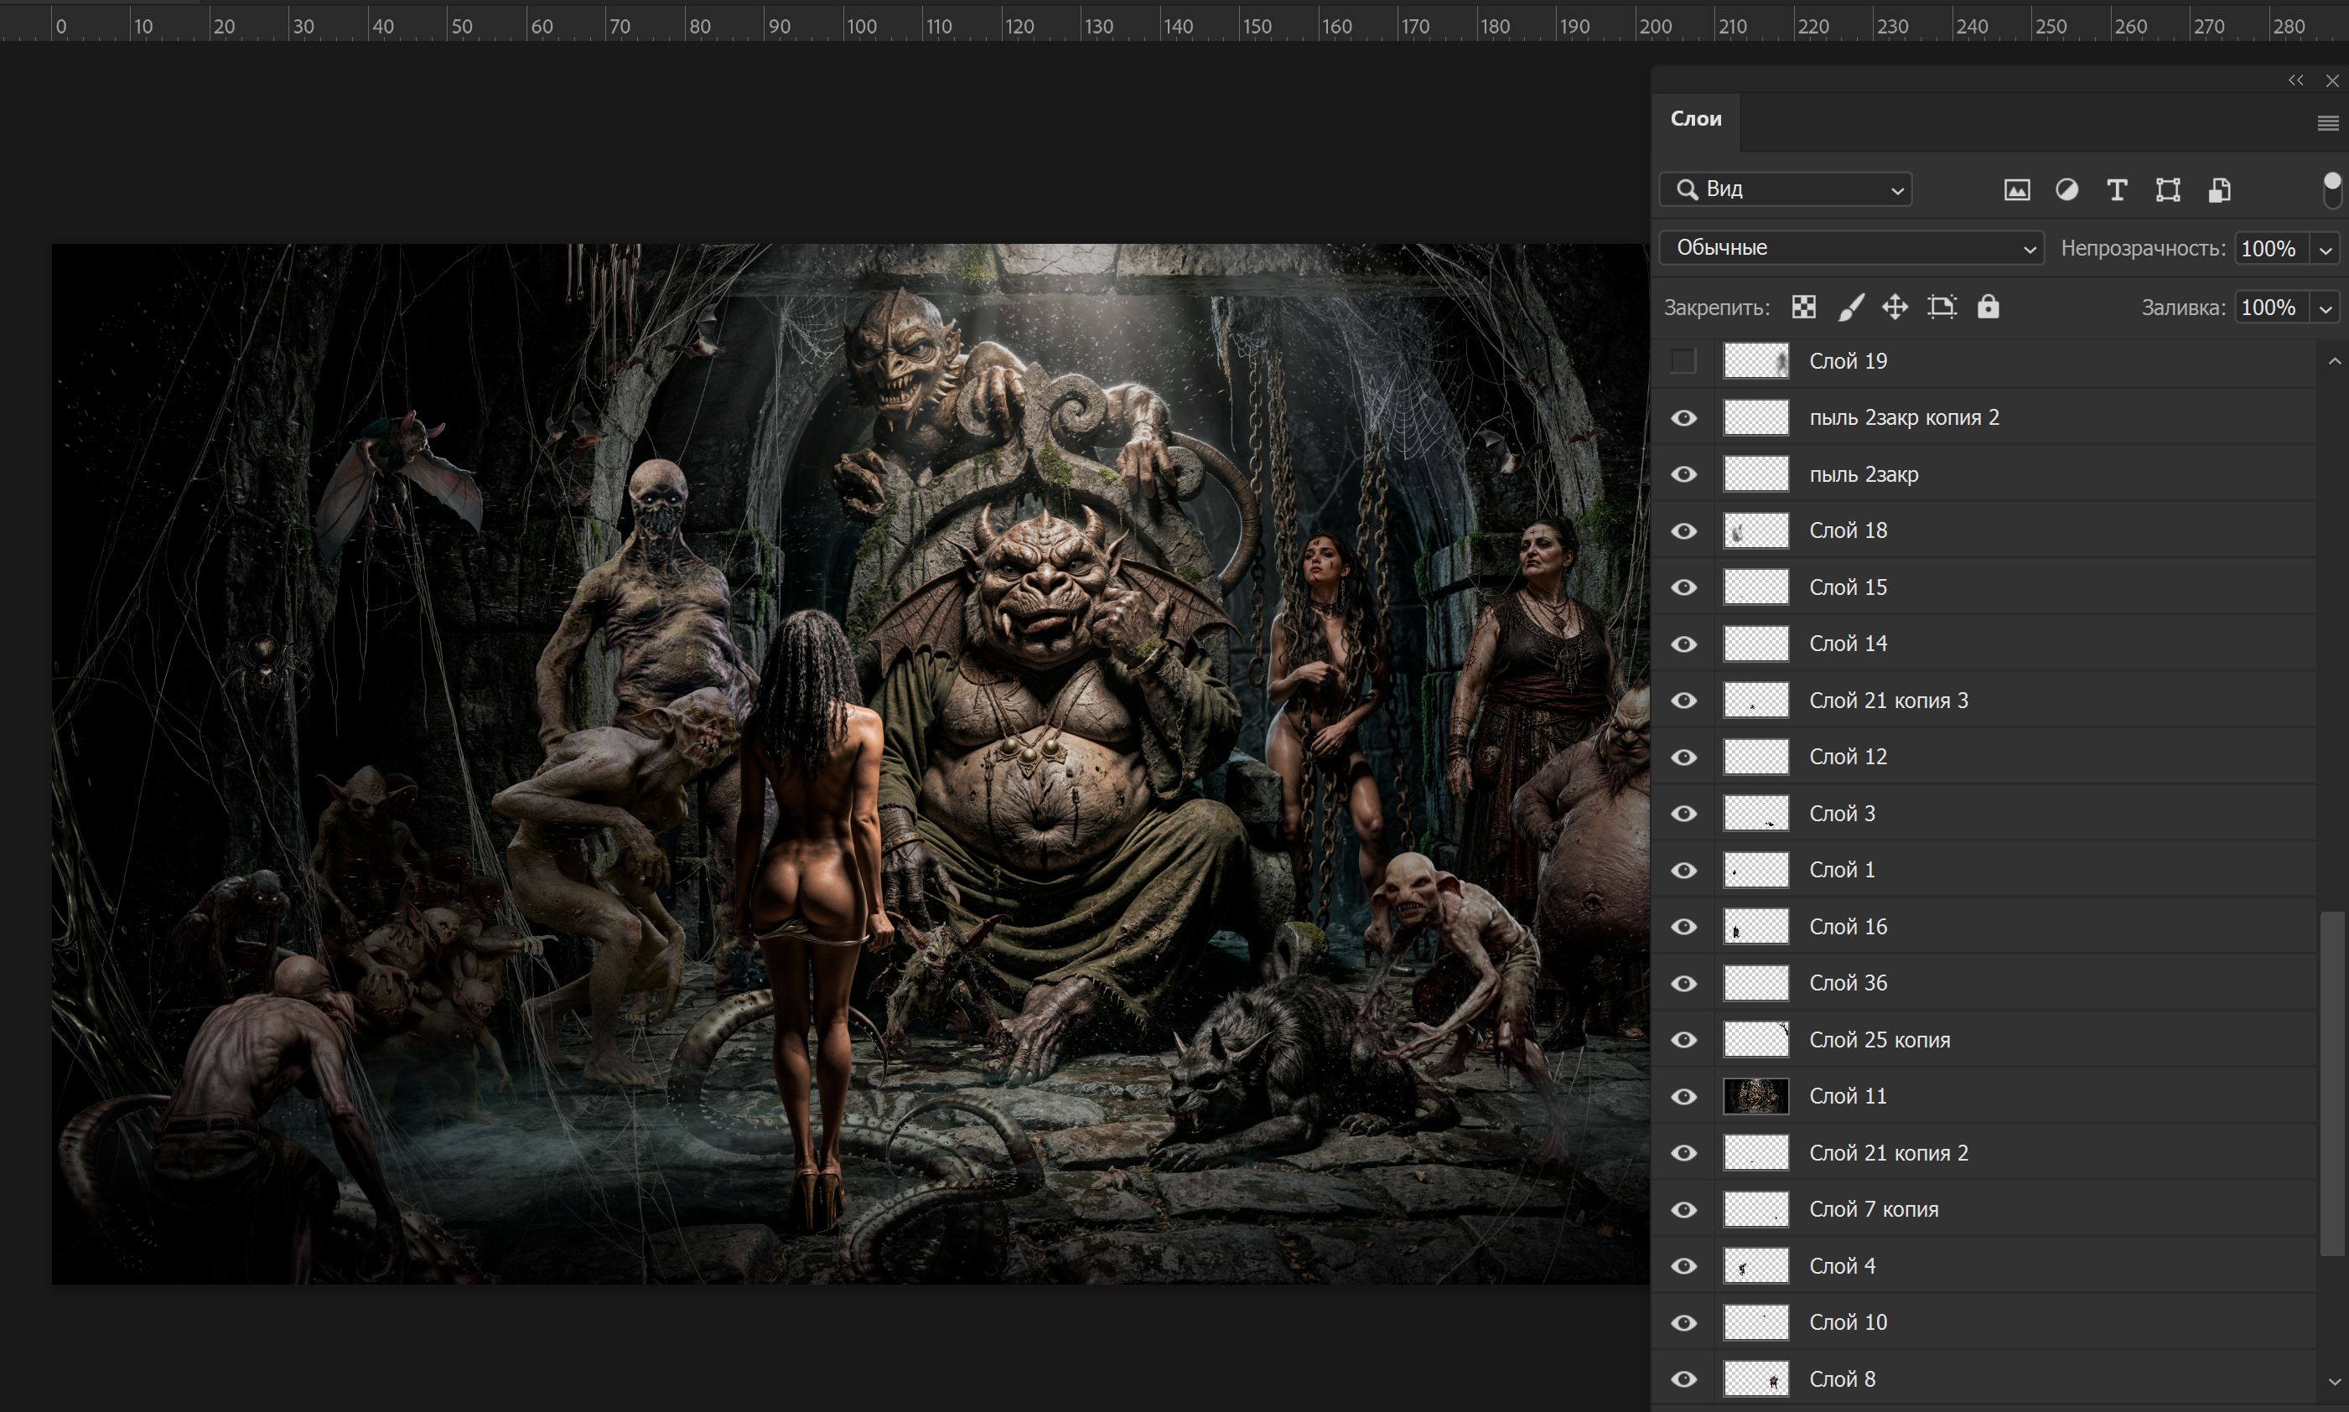This screenshot has width=2349, height=1412.
Task: Click the search magnifier in layer filter
Action: tap(1688, 189)
